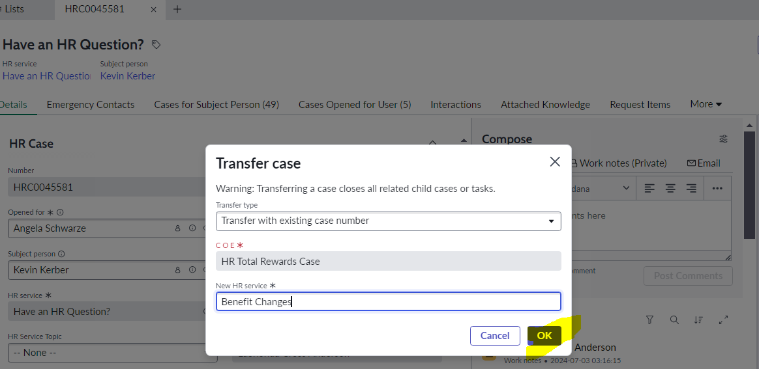This screenshot has height=369, width=759.
Task: Switch to Work notes (Private) compose tab
Action: 619,163
